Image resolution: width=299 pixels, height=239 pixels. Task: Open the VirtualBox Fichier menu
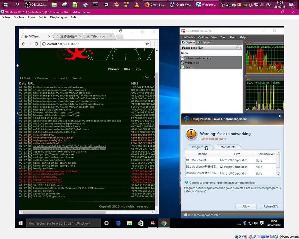(x=6, y=17)
